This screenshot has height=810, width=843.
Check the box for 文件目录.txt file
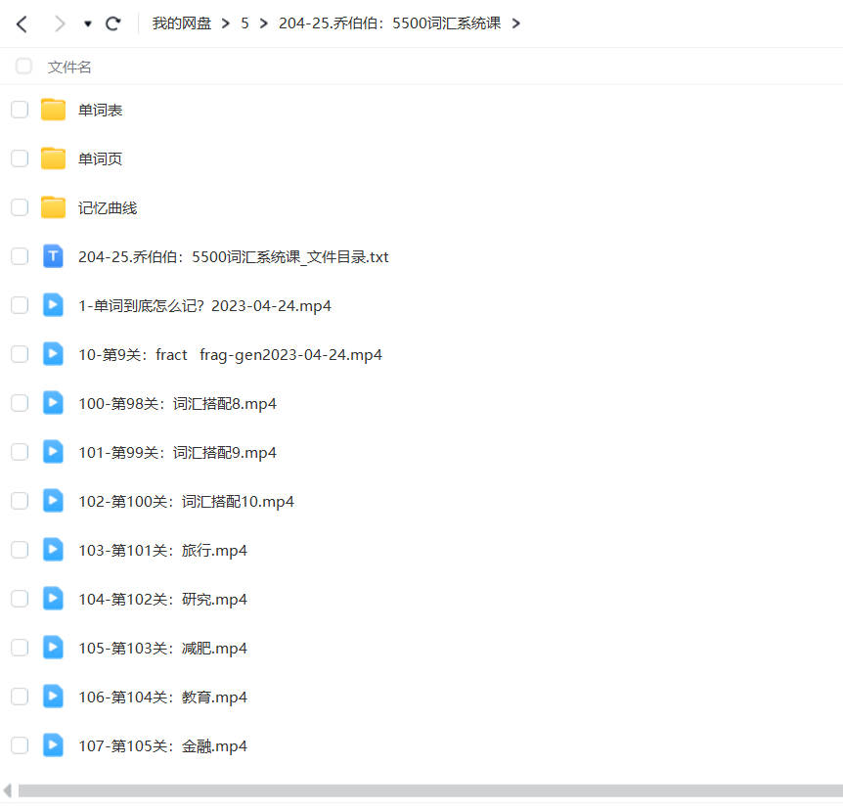20,256
